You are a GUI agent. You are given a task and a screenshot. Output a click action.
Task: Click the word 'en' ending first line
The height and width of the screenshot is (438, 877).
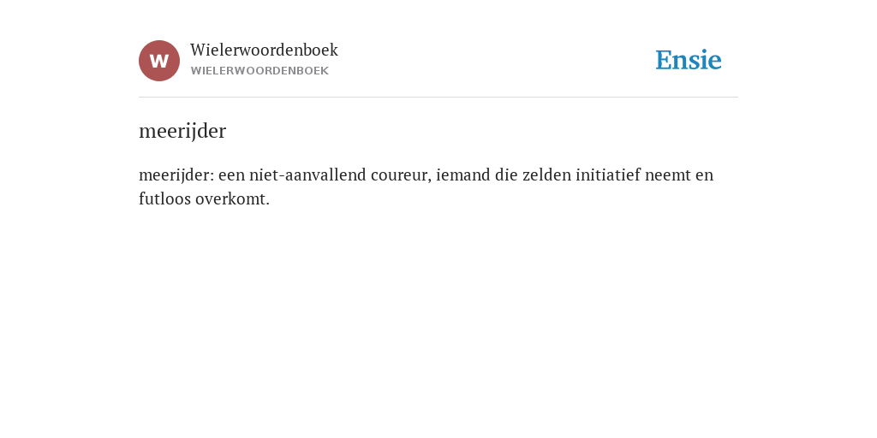(705, 175)
